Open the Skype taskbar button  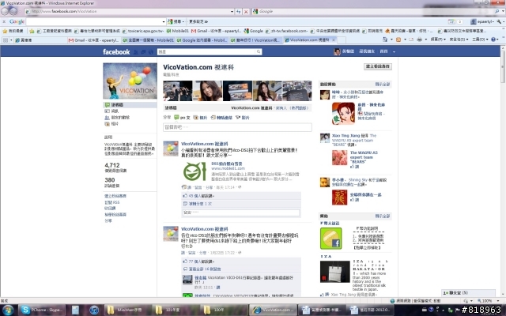(x=41, y=310)
